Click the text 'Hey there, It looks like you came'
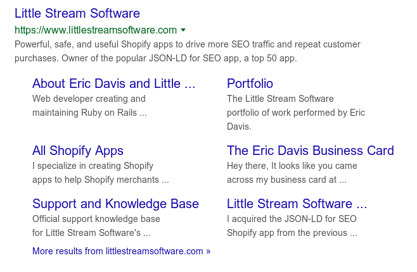 coord(292,166)
